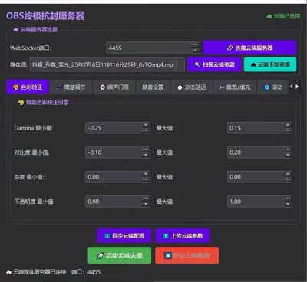Click the 连接云端服务器 button
Viewport: 307px width, 282px height.
249,48
